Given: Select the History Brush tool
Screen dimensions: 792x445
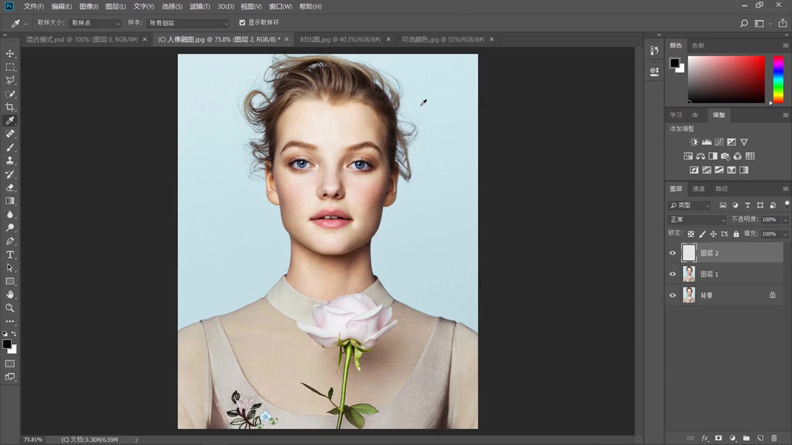Looking at the screenshot, I should pyautogui.click(x=10, y=174).
